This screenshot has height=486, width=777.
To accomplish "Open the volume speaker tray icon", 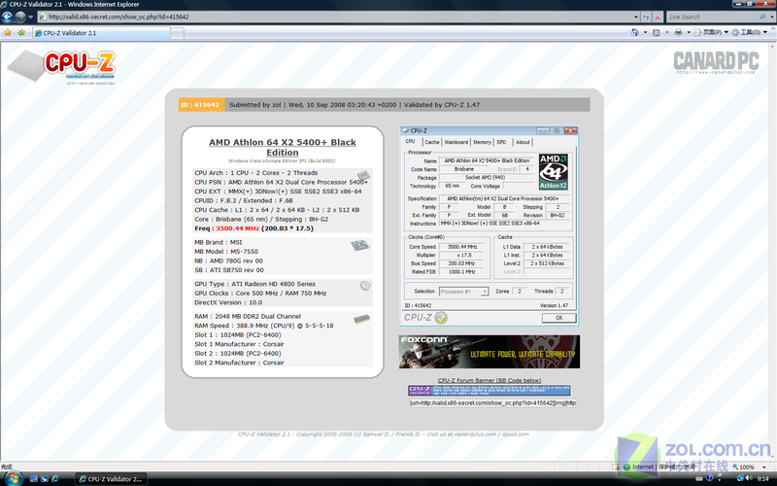I will pos(749,478).
